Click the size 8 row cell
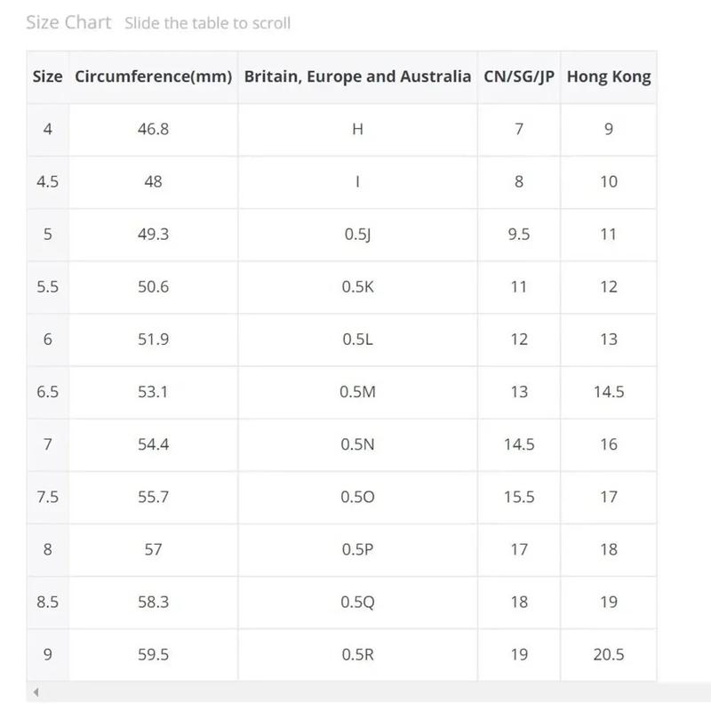 [x=48, y=550]
